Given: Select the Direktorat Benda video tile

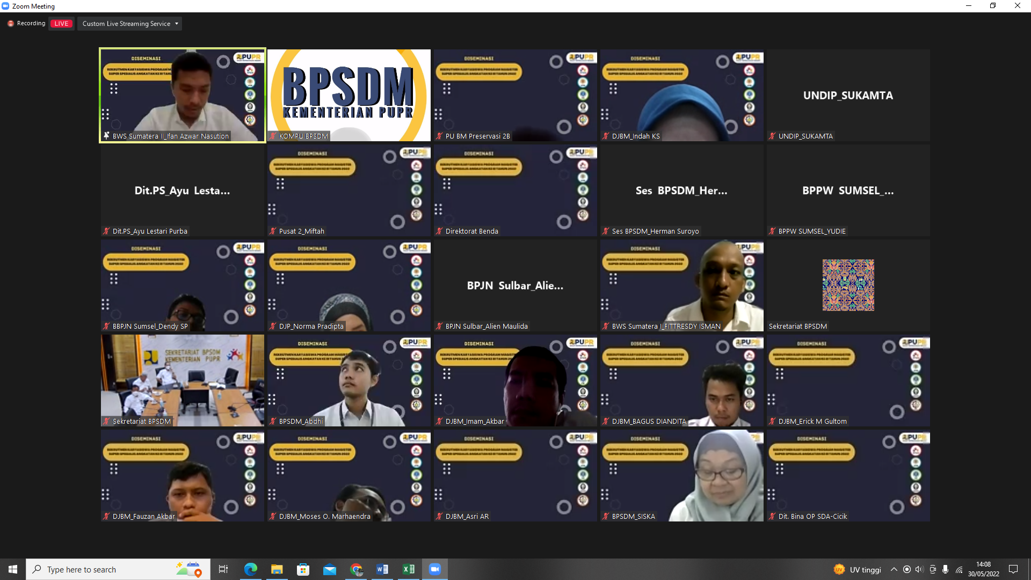Looking at the screenshot, I should [x=515, y=190].
